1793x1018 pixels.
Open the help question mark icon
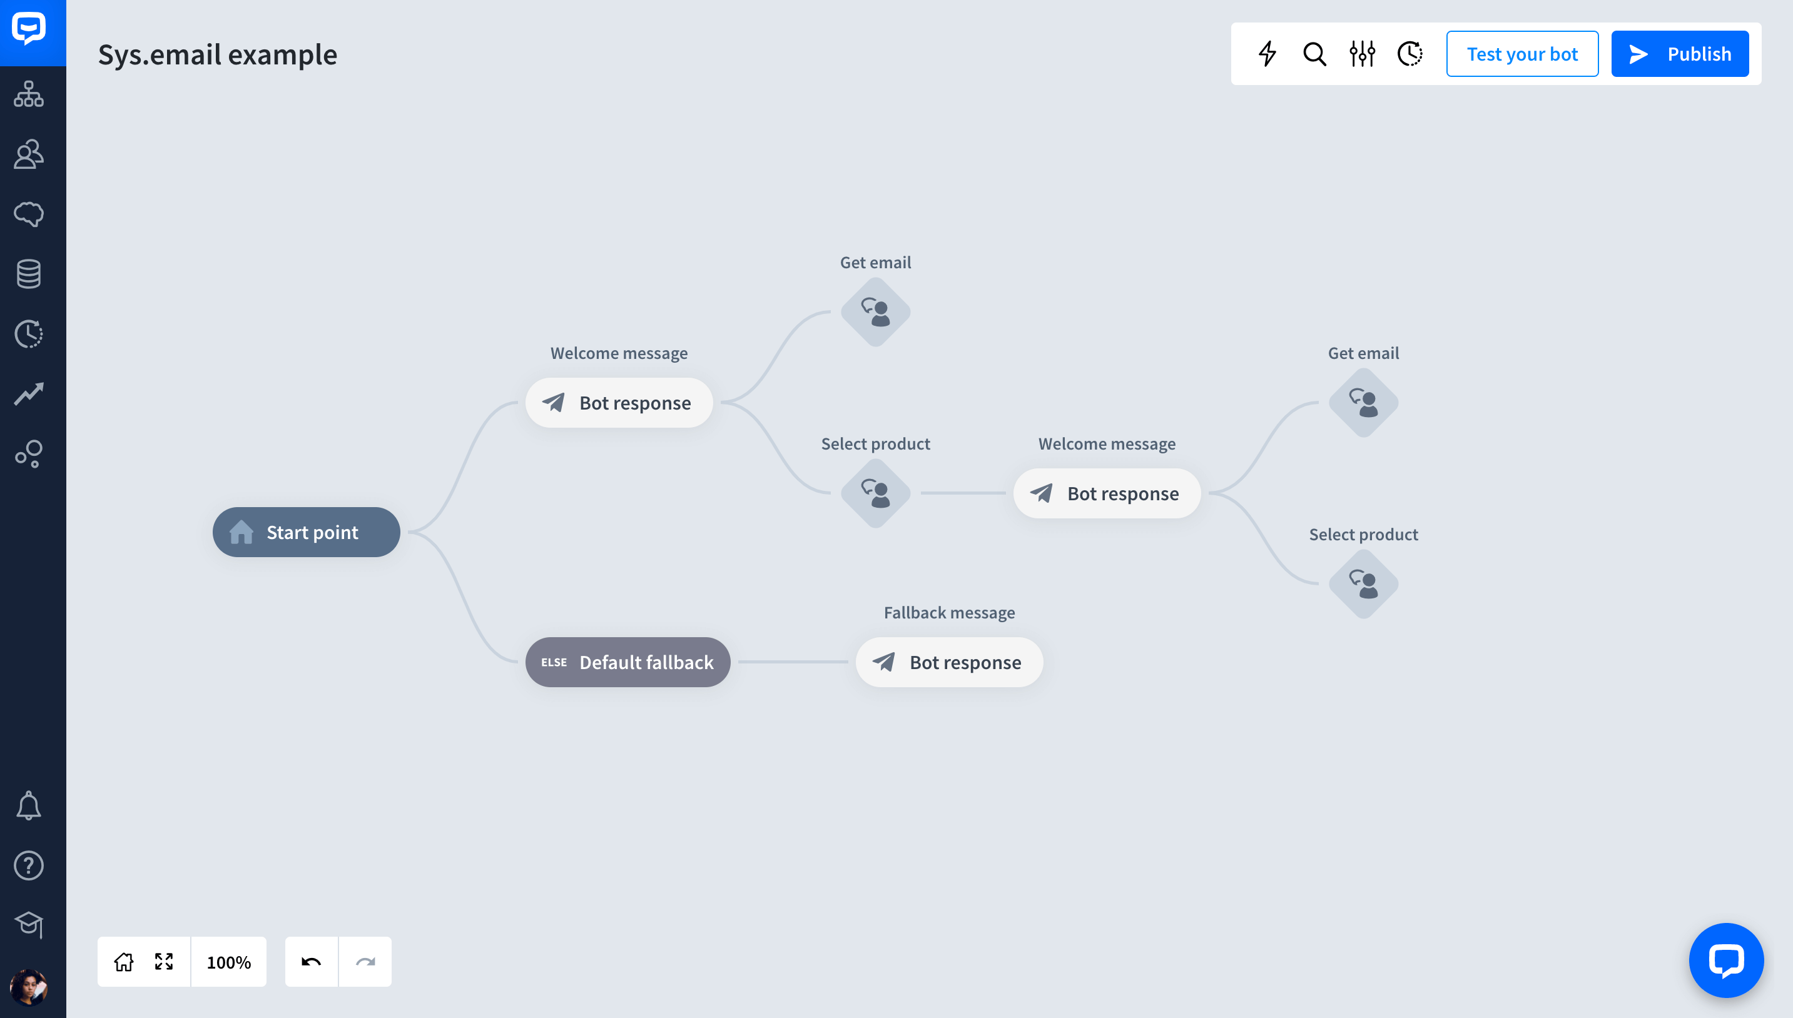29,865
